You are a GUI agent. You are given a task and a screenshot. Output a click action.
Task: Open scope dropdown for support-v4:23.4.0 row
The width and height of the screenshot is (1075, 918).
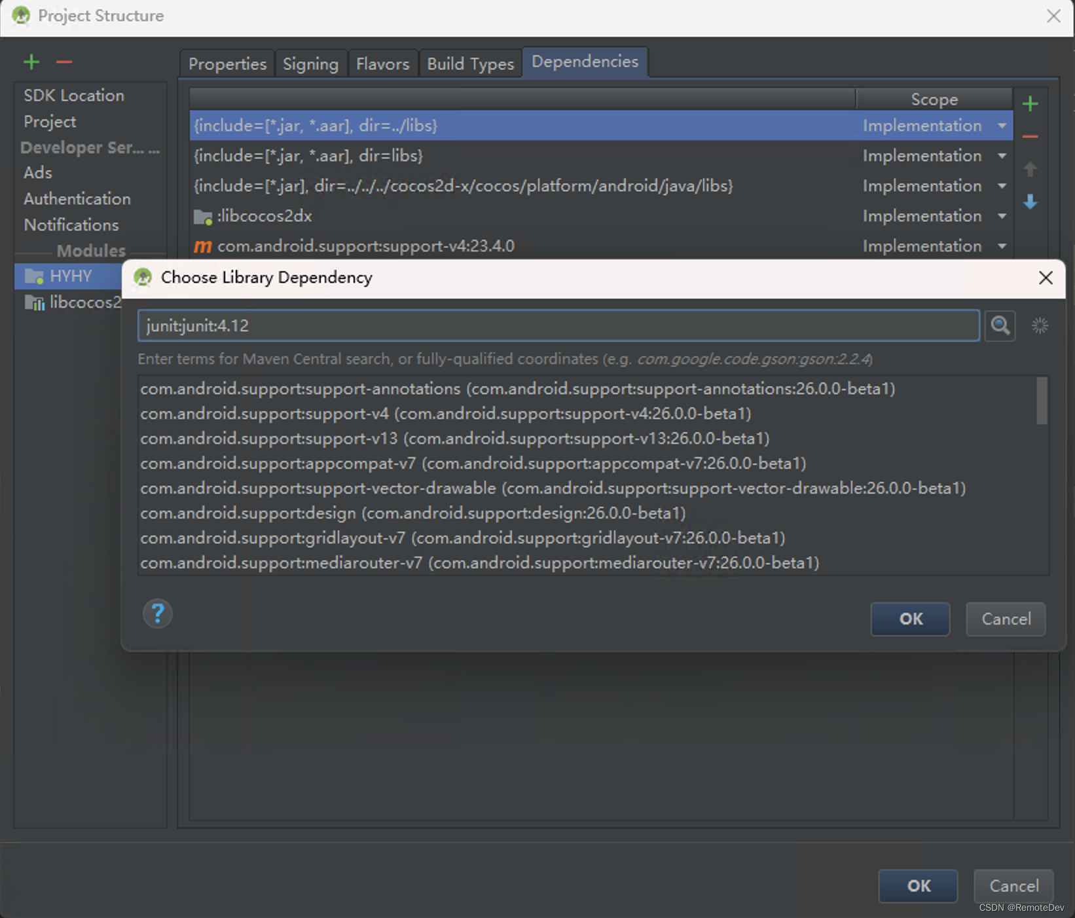click(1002, 246)
